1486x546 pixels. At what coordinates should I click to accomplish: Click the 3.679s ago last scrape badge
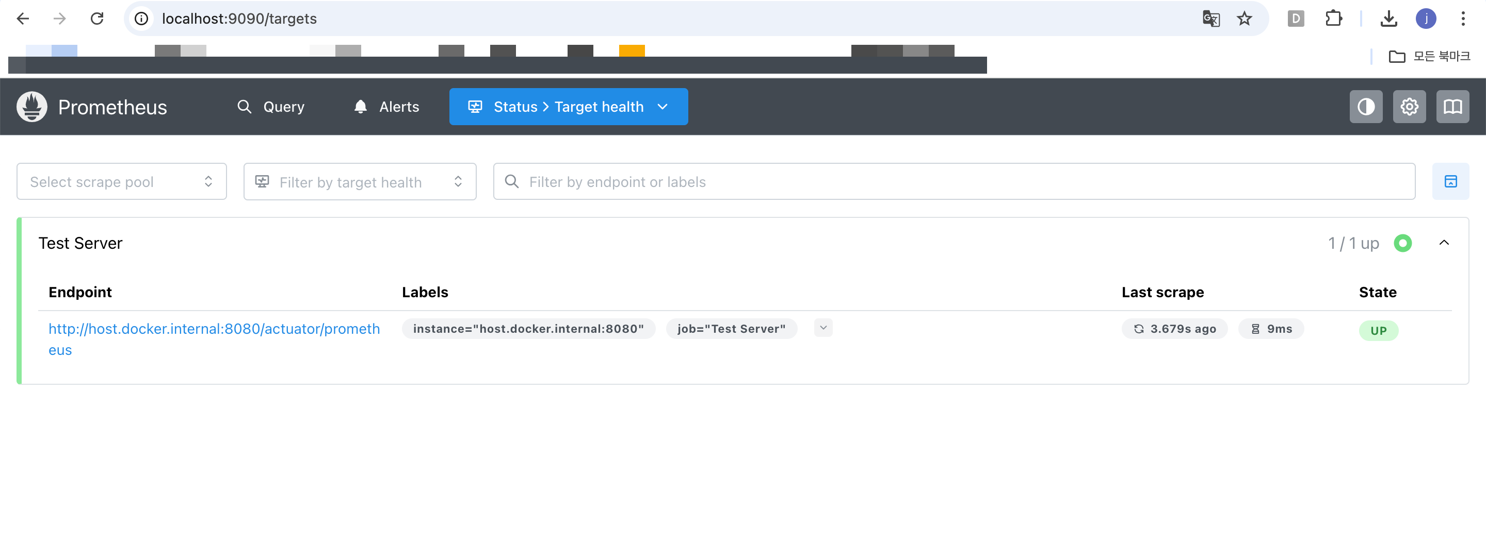pos(1174,329)
